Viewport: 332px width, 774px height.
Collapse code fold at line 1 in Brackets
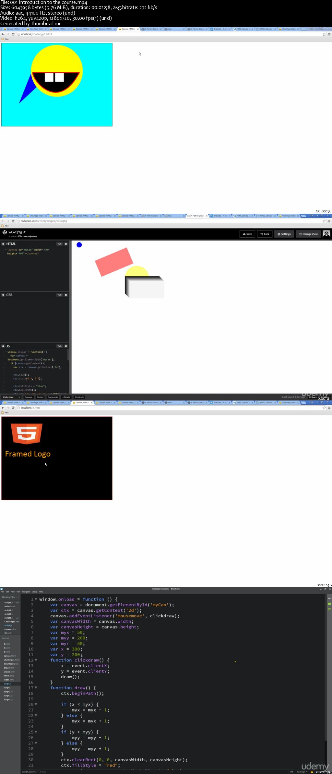pyautogui.click(x=36, y=599)
